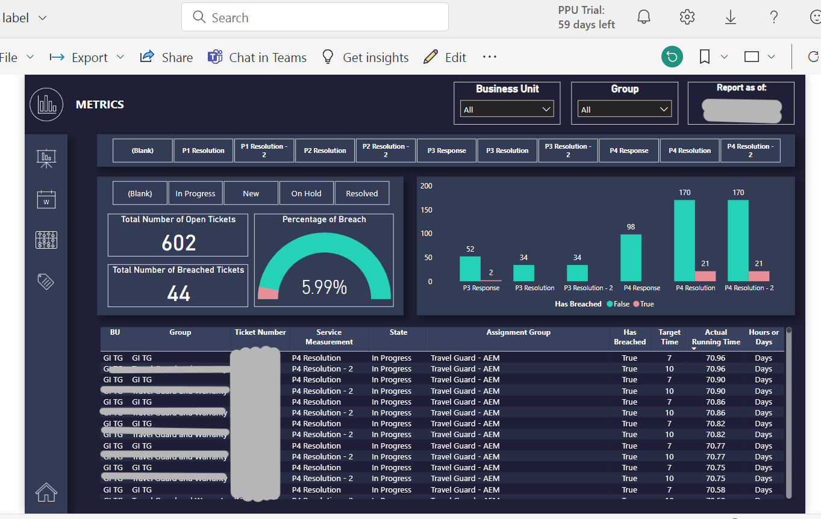Click the P4 Response bar labeled 98

[x=631, y=258]
